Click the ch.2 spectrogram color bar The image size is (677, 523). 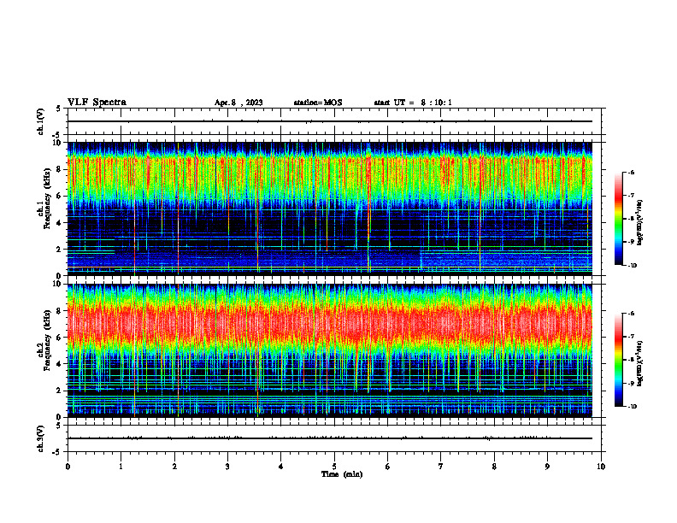[x=618, y=360]
